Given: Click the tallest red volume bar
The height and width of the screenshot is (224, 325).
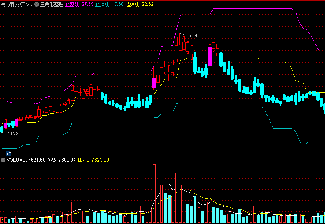Looking at the screenshot, I should click(x=154, y=194).
